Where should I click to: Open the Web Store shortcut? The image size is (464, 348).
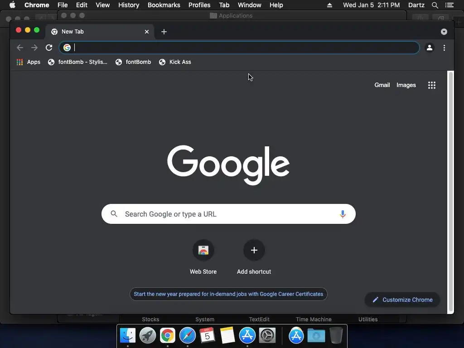203,257
